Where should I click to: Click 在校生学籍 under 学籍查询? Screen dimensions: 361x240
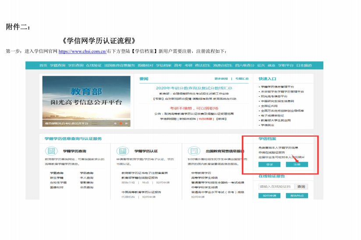(58, 183)
